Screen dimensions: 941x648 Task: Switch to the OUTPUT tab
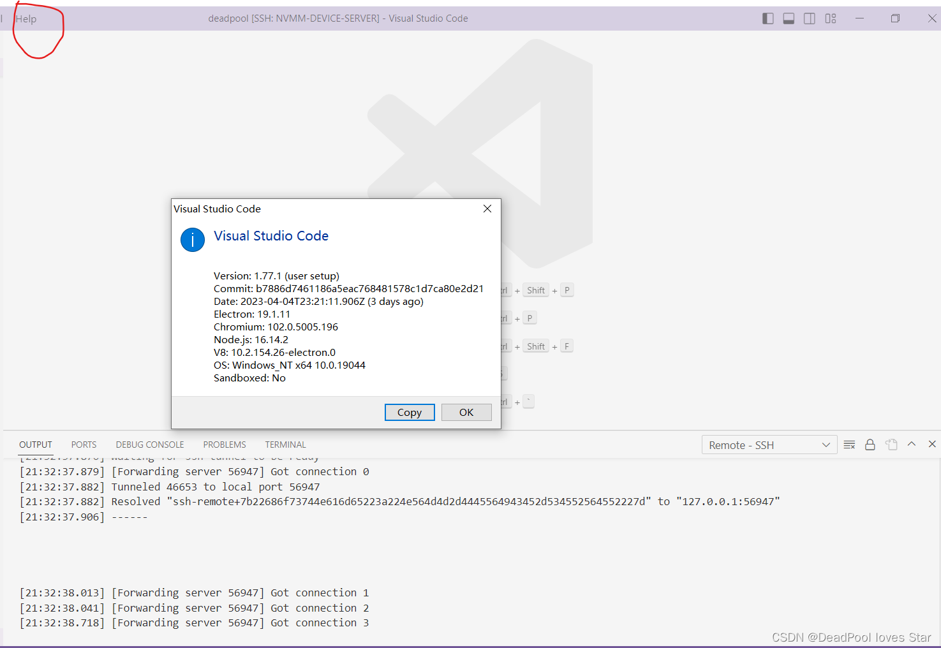click(36, 445)
